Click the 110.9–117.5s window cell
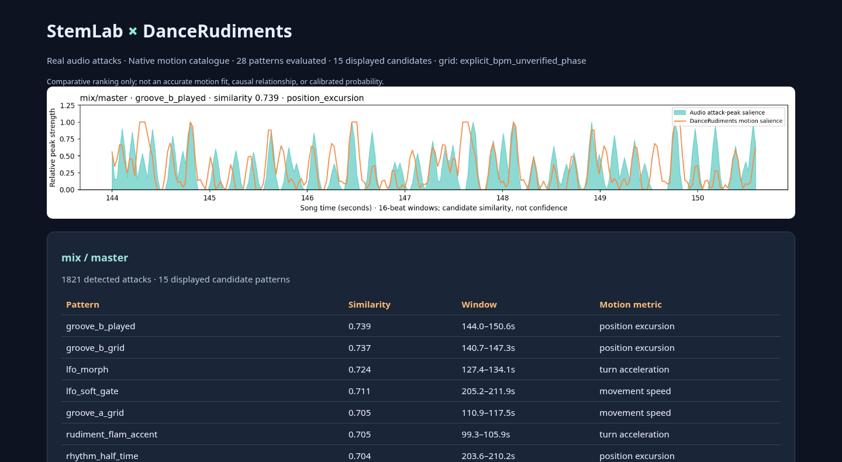 (x=488, y=413)
